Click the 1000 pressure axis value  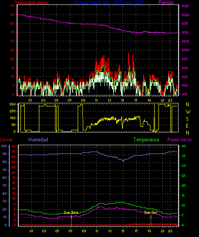(185, 50)
